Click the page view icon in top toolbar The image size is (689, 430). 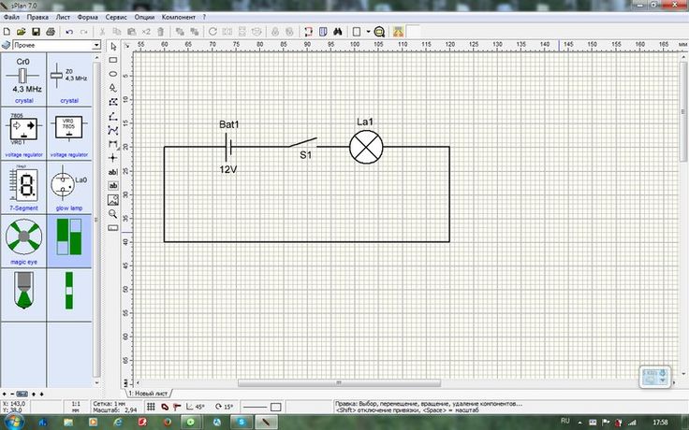[x=357, y=32]
